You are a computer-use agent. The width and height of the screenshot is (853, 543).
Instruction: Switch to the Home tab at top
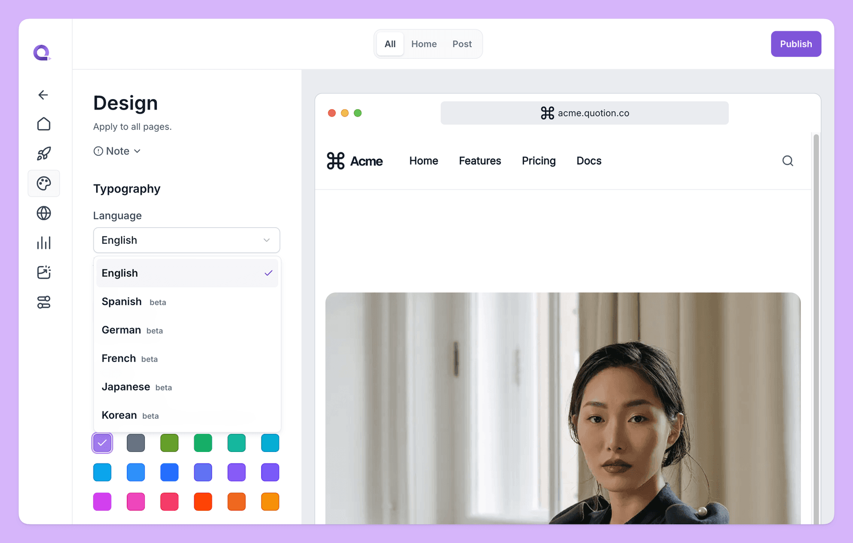[x=424, y=44]
